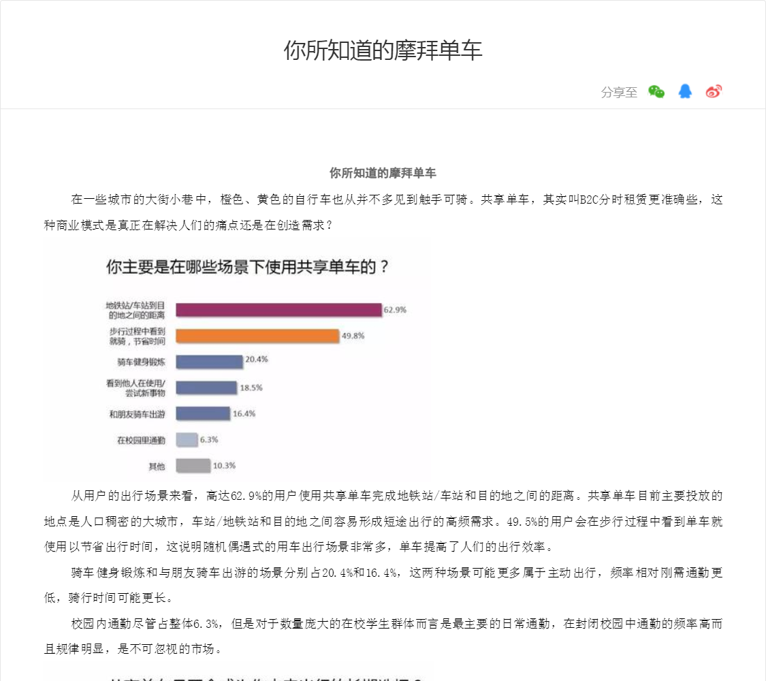Click the '分享至' label
The image size is (766, 681).
click(619, 93)
